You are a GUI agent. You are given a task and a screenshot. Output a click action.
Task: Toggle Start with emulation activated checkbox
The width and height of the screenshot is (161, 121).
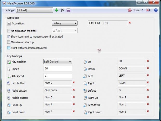point(9,48)
